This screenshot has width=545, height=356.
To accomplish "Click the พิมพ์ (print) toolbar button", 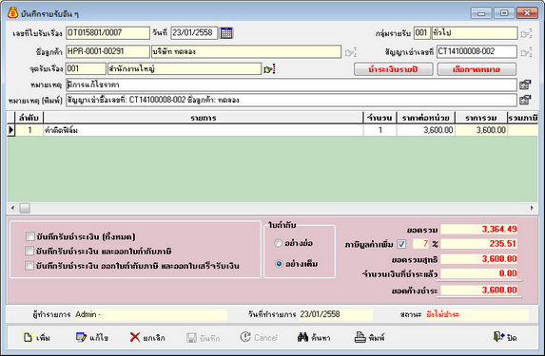I will click(369, 337).
